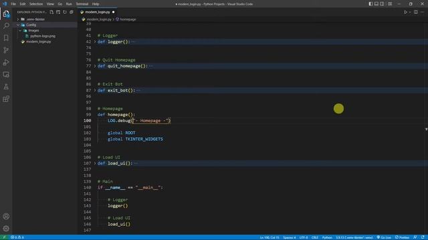The height and width of the screenshot is (240, 428).
Task: Open the Extensions view
Action: pyautogui.click(x=6, y=99)
